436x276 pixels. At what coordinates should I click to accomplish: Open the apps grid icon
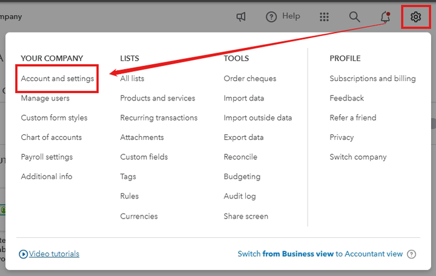click(x=325, y=17)
